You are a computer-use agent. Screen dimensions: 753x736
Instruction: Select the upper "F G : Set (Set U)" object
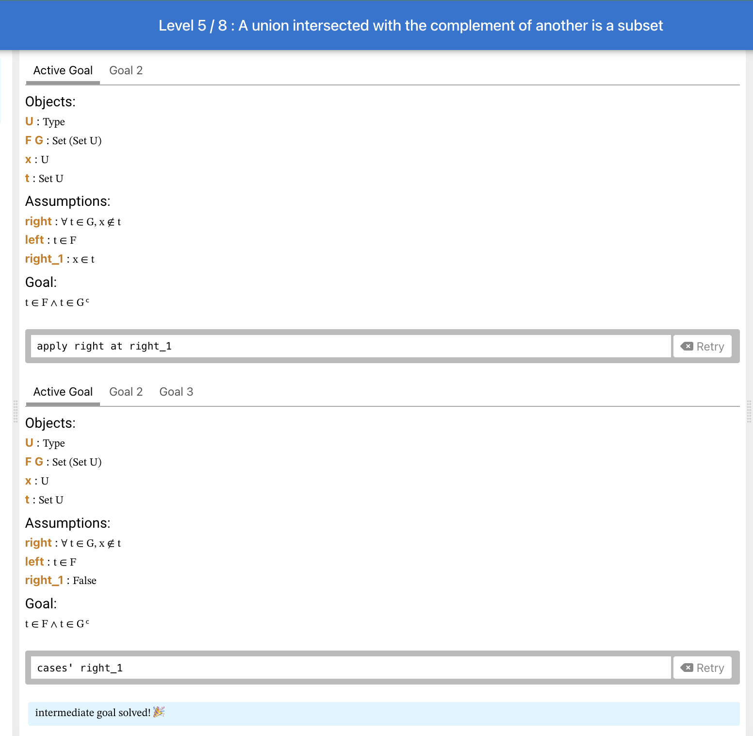pyautogui.click(x=63, y=140)
